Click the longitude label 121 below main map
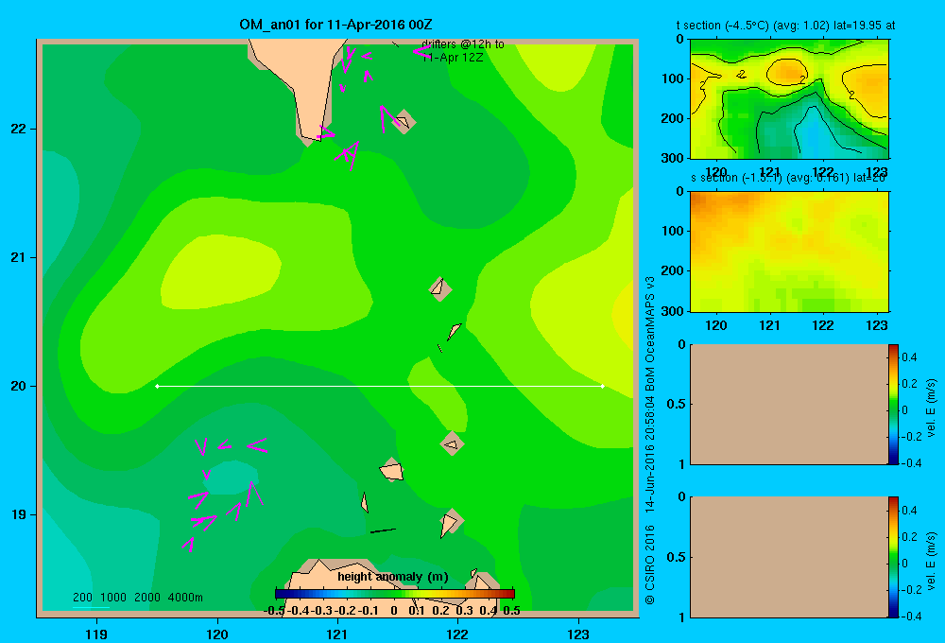Viewport: 945px width, 643px height. (x=337, y=634)
